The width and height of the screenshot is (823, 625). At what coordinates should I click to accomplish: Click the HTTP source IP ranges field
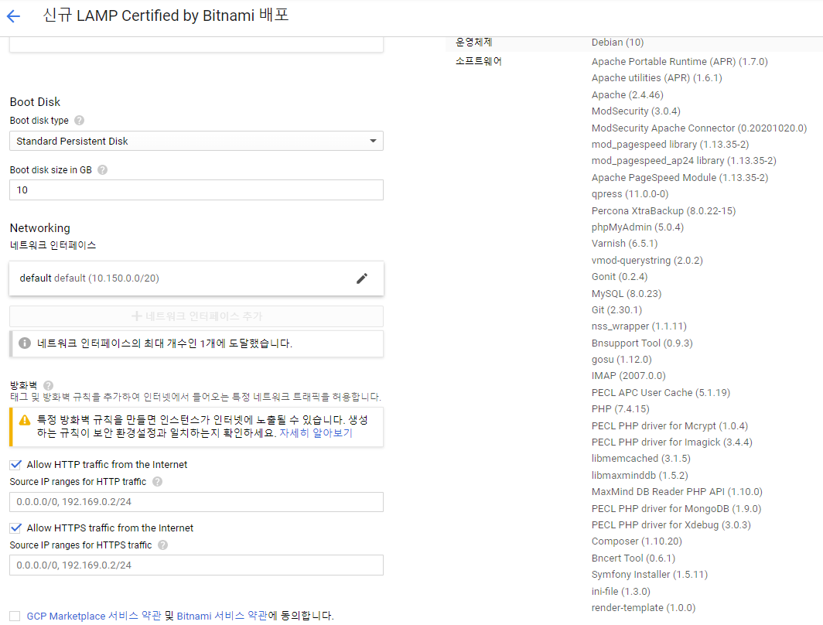pyautogui.click(x=196, y=502)
